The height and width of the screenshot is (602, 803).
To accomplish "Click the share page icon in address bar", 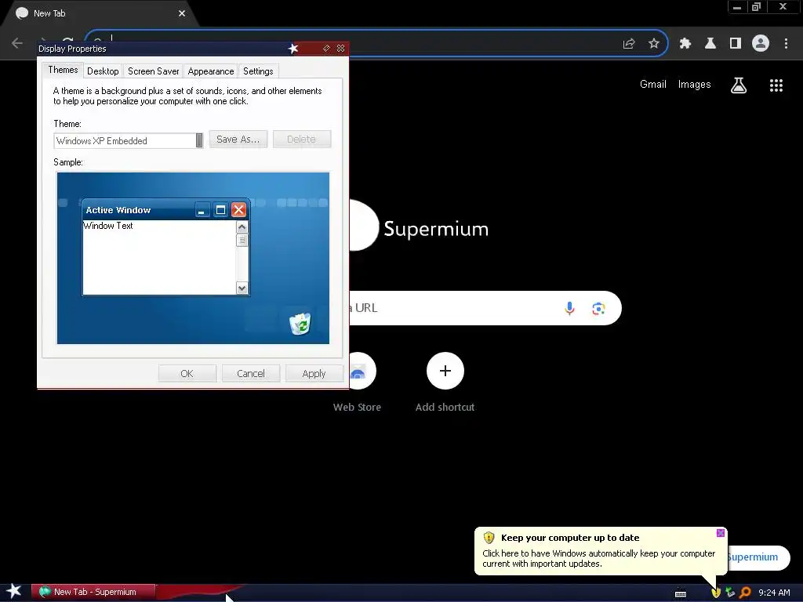I will click(x=629, y=44).
